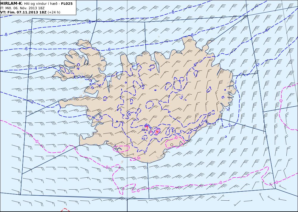Click the 'VT: Fim. 07.11.2013 18Z (+24 h)' line
298x212 pixels.
[30, 12]
